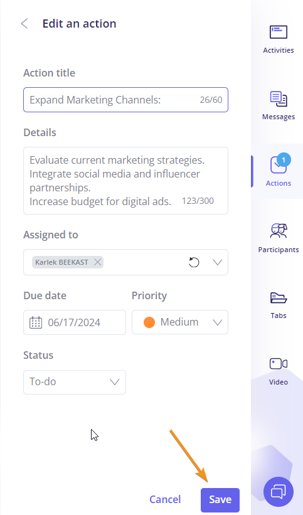Click the 06/17/2024 due date value
303x515 pixels.
pos(74,322)
